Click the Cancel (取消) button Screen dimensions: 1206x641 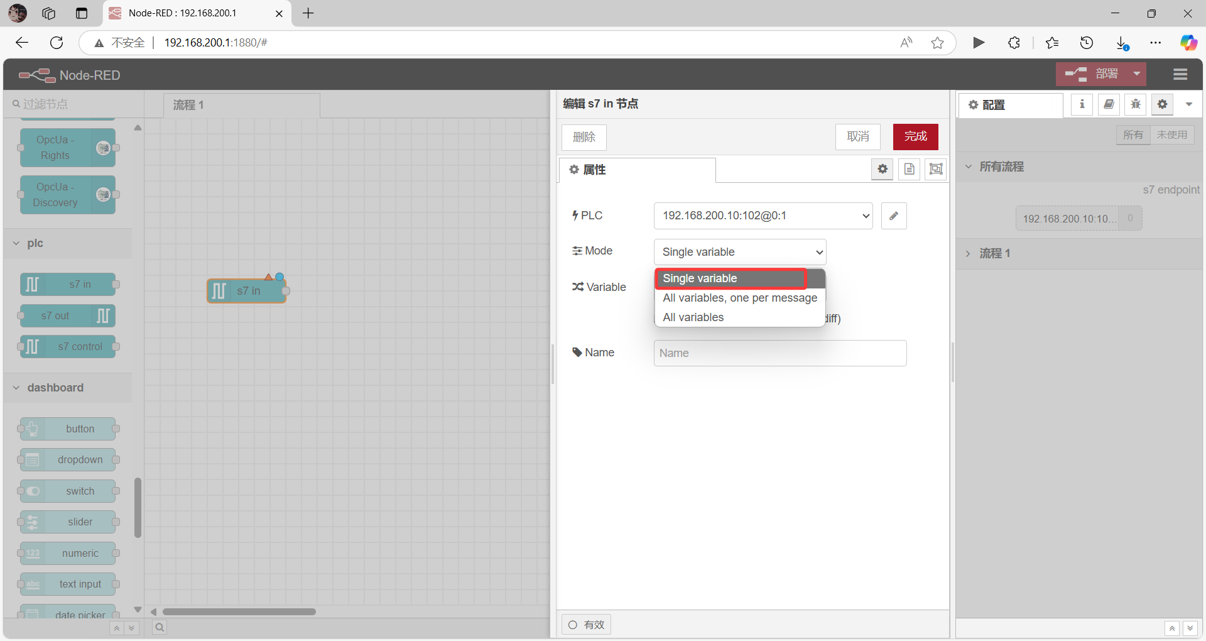click(x=858, y=136)
